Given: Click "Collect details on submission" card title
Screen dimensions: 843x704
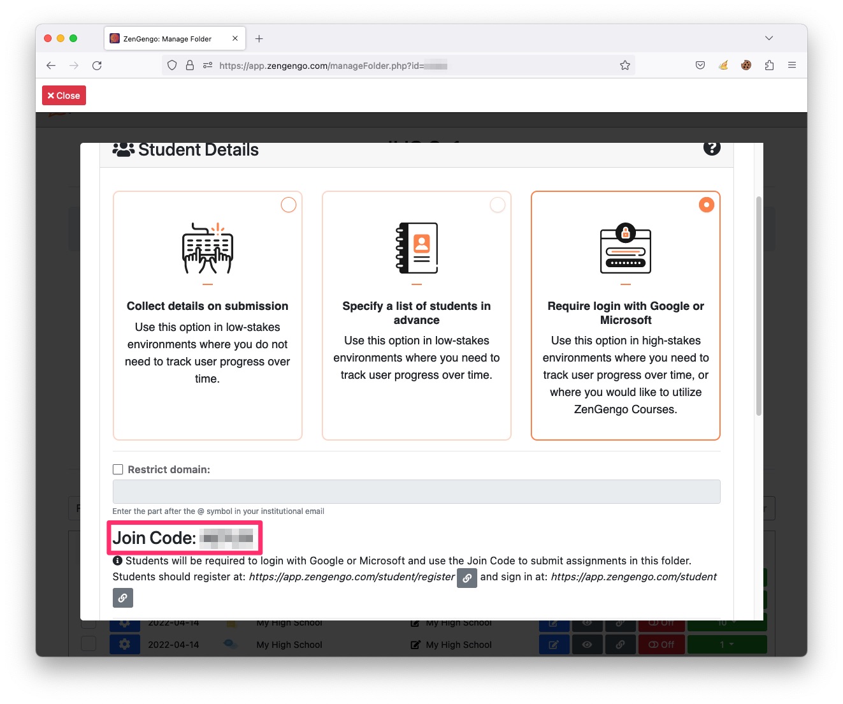Looking at the screenshot, I should [208, 306].
